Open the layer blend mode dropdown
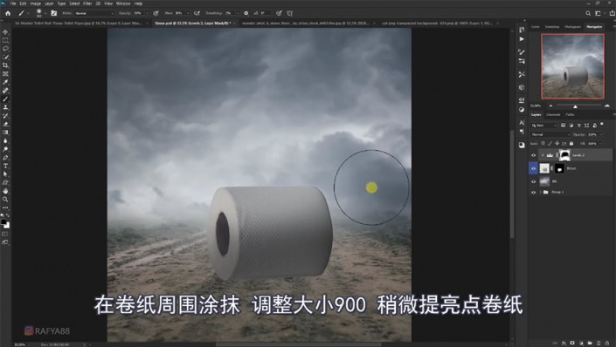The height and width of the screenshot is (347, 616). [x=550, y=134]
